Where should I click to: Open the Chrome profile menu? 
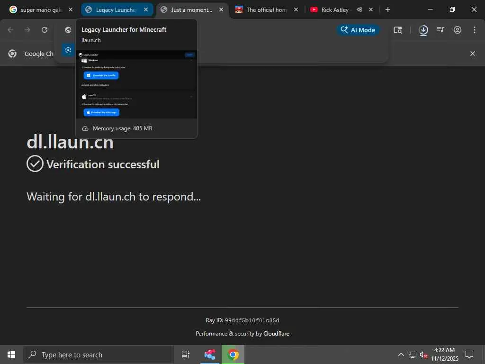click(x=458, y=30)
